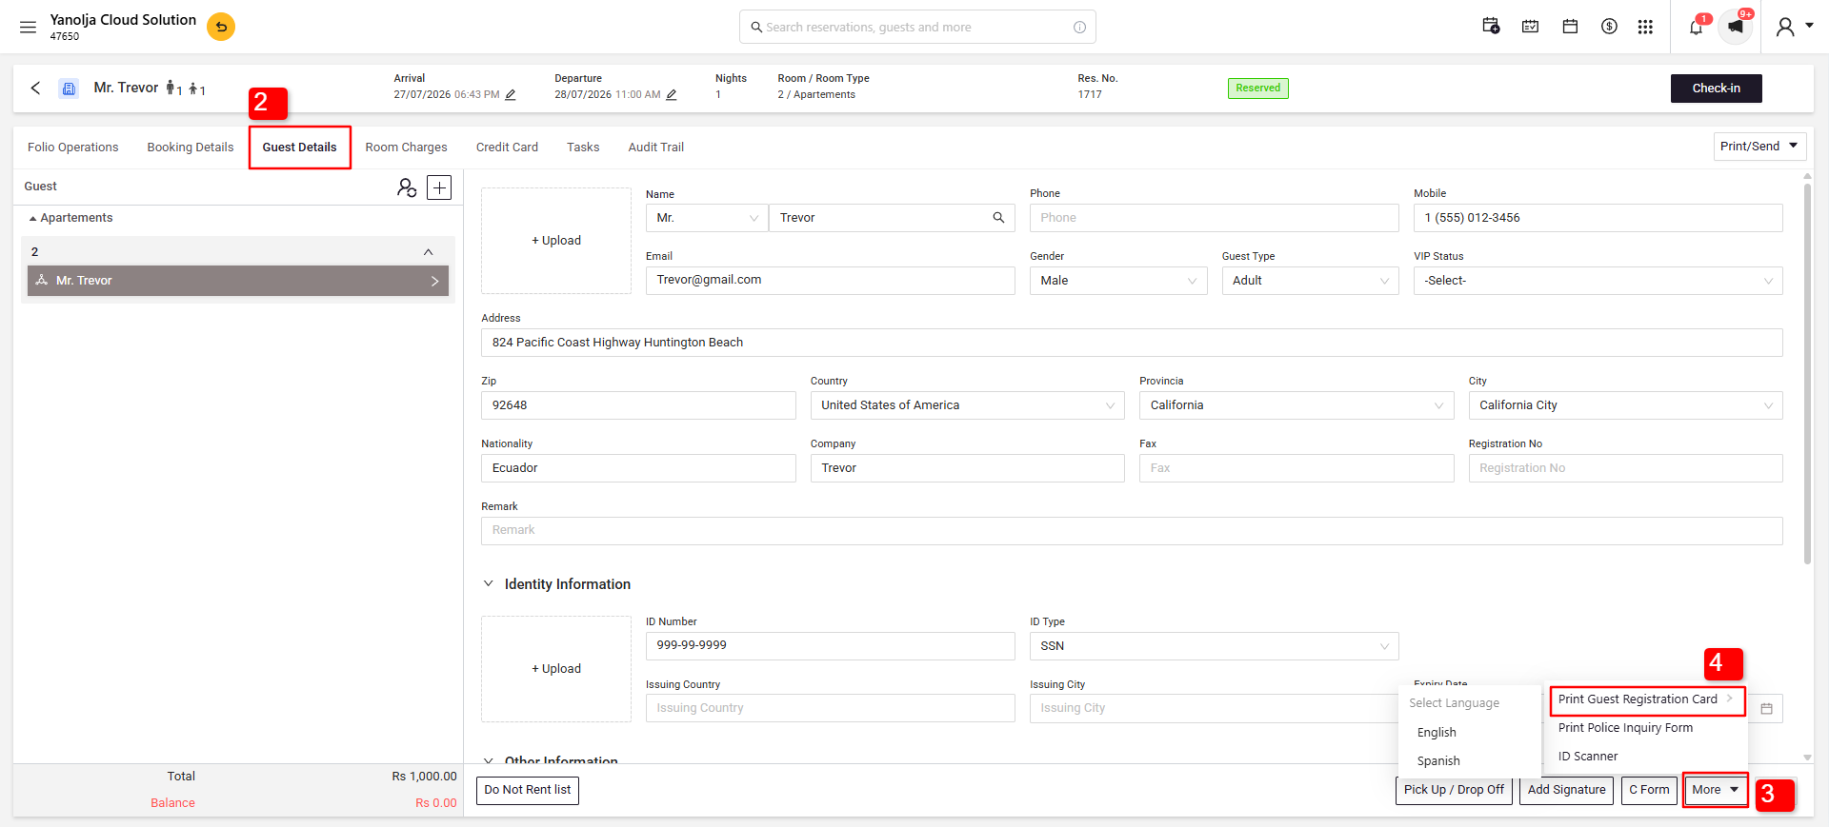1829x827 pixels.
Task: Open the ID Type dropdown
Action: [1214, 646]
